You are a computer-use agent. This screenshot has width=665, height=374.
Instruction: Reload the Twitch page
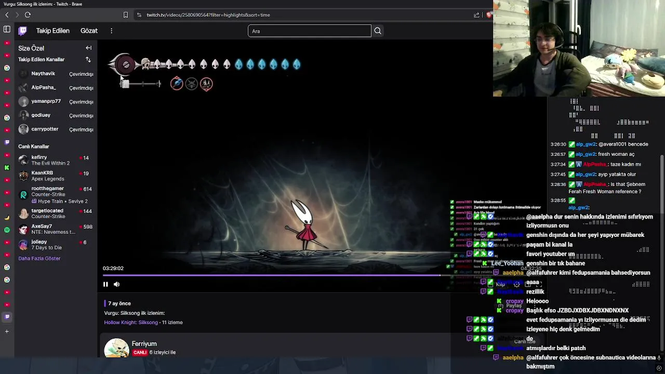tap(28, 15)
